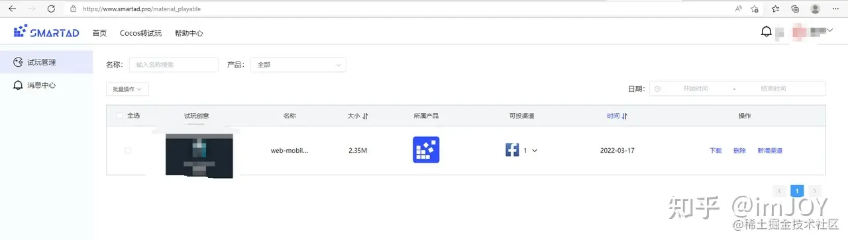Go to next page pagination arrow
Image resolution: width=848 pixels, height=240 pixels.
(816, 191)
